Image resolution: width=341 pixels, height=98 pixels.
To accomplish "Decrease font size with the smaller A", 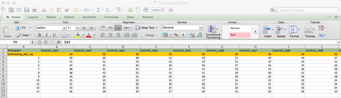I will pos(92,28).
